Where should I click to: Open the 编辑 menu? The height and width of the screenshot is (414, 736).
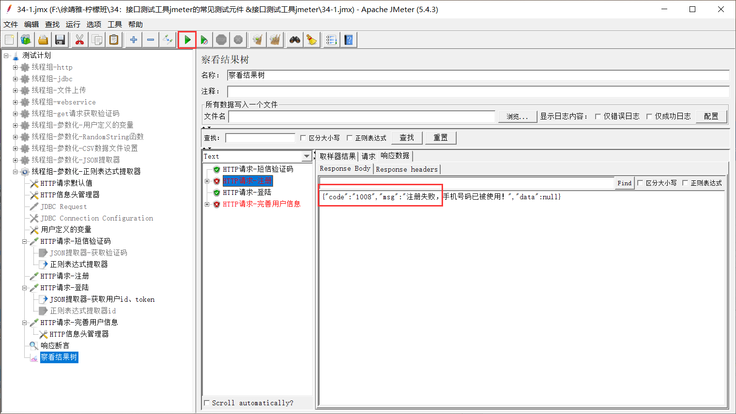click(31, 24)
